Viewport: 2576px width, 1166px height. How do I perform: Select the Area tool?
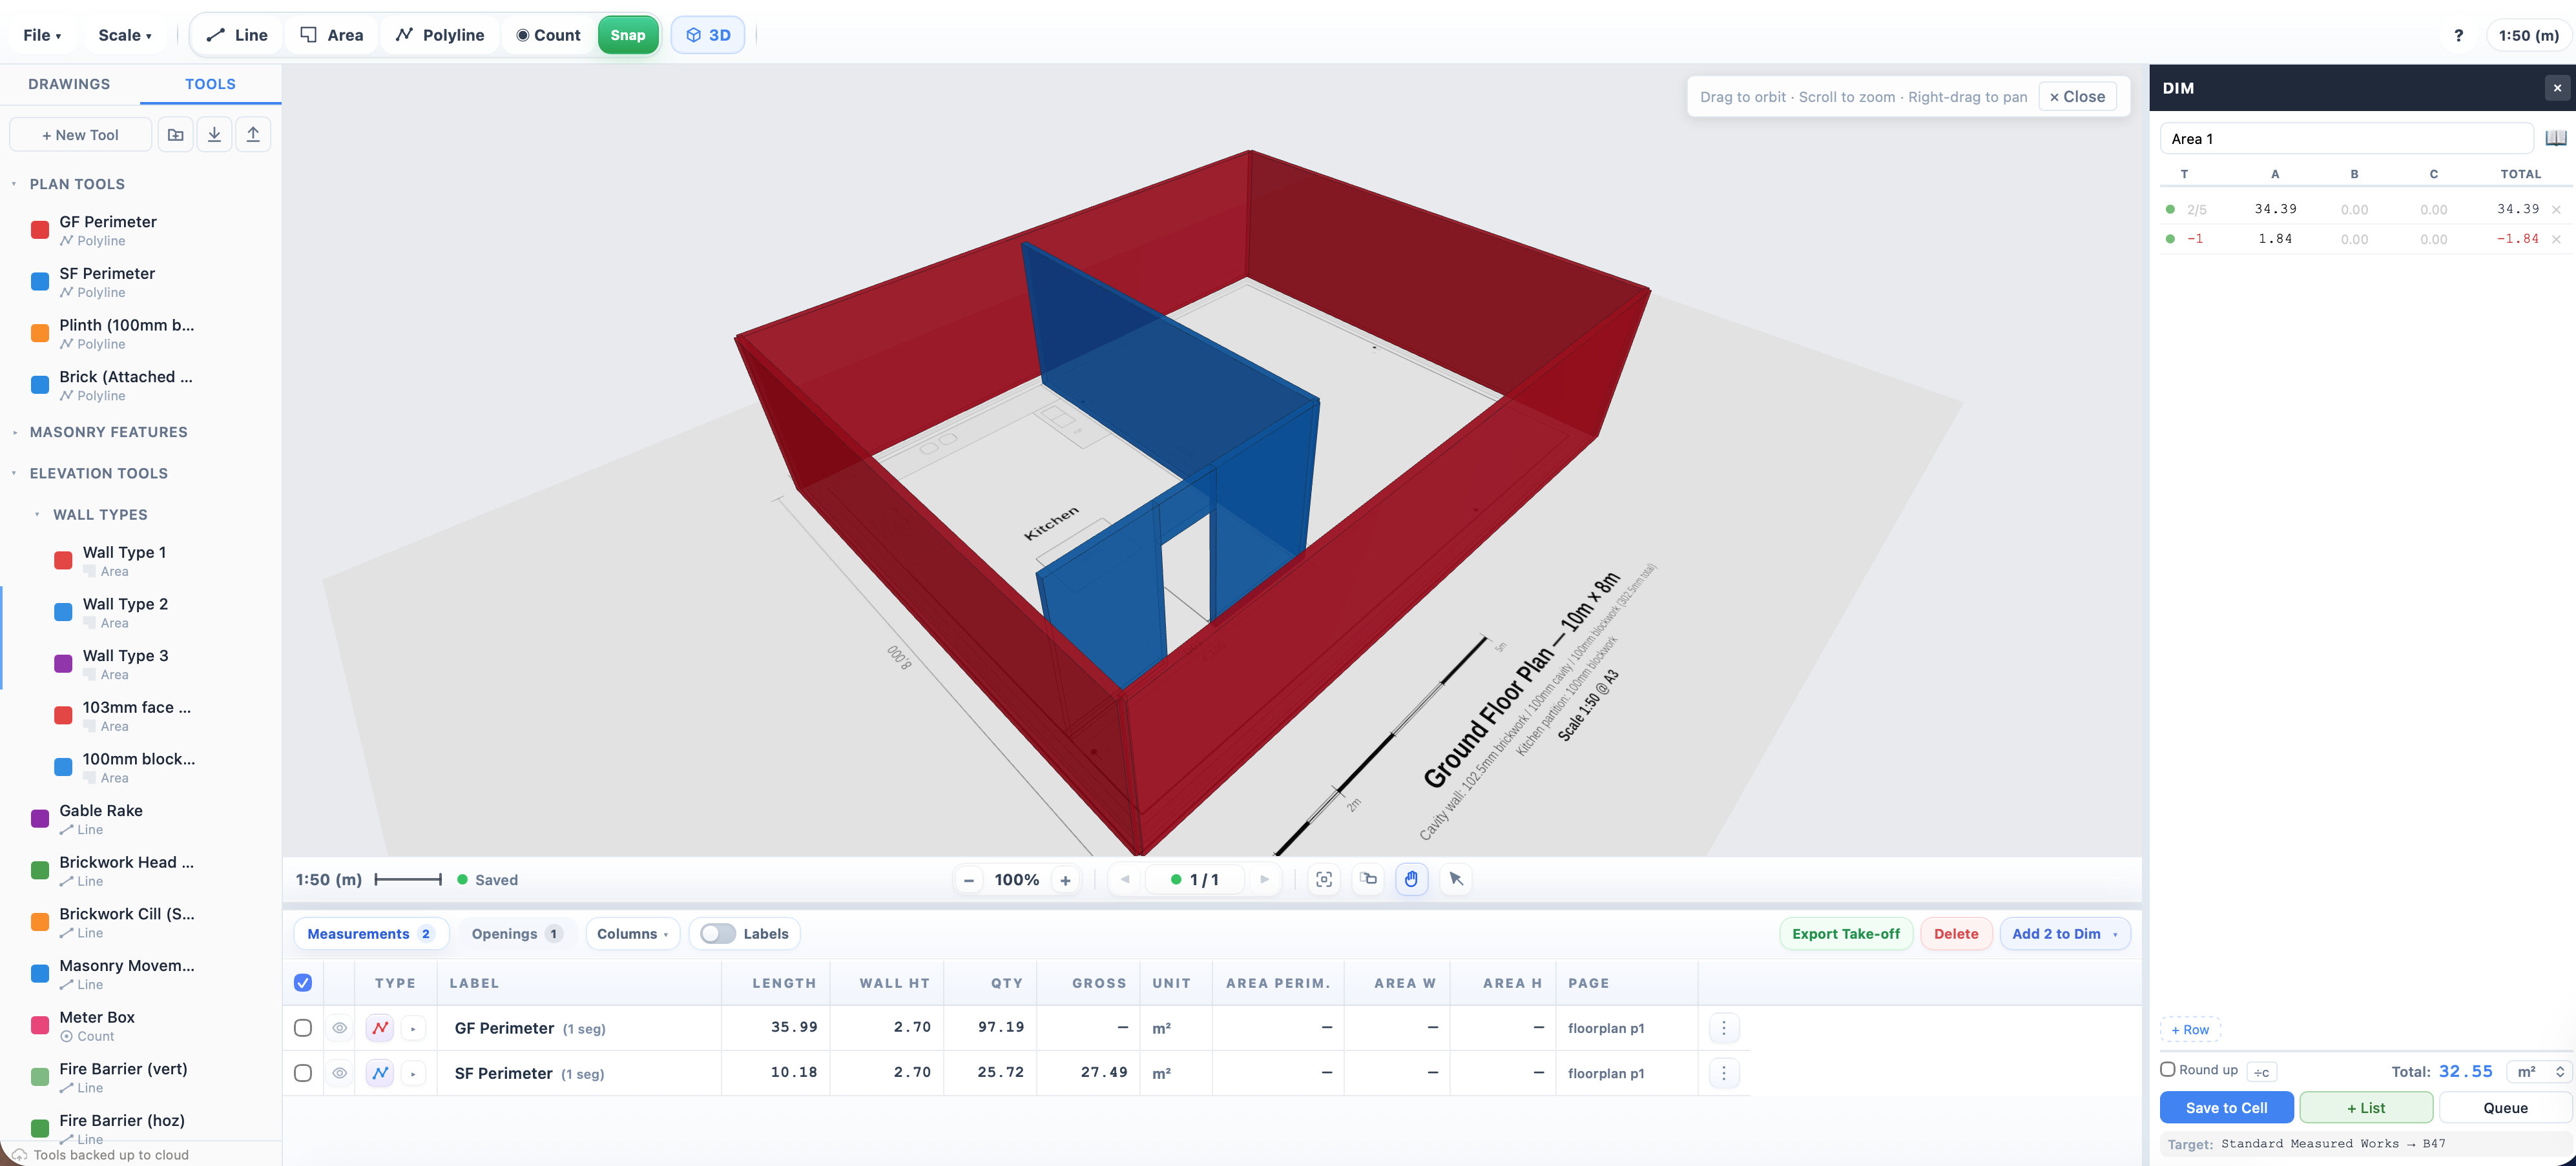[x=330, y=34]
